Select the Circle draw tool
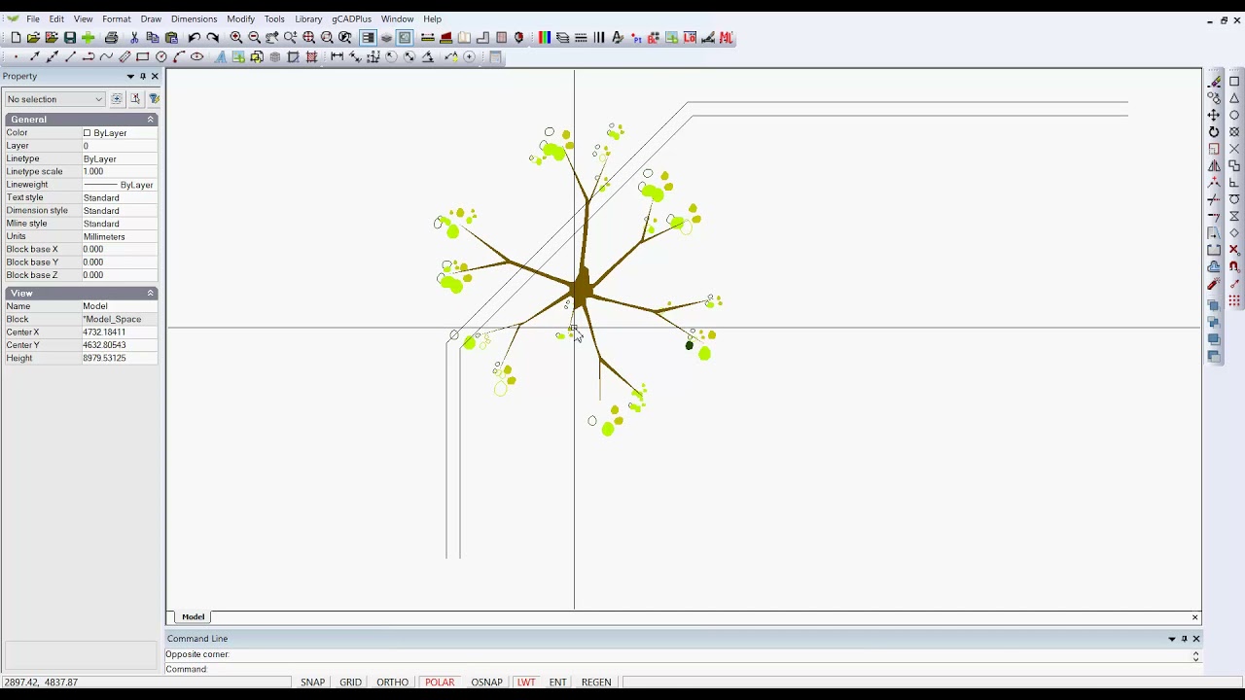Screen dimensions: 1245x700 pyautogui.click(x=161, y=57)
